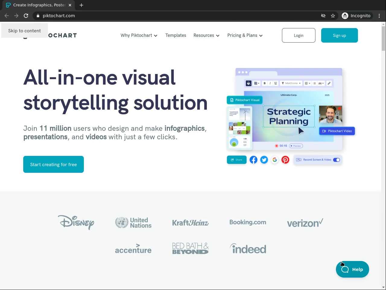The width and height of the screenshot is (386, 290).
Task: Click the United Nations logo
Action: coord(133,223)
